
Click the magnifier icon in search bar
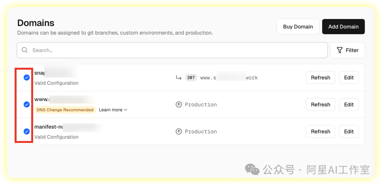click(25, 50)
